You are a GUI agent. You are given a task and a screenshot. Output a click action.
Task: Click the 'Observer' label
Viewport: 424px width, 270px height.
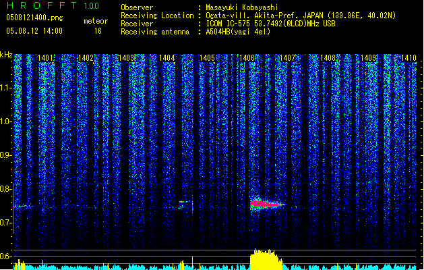click(x=137, y=7)
